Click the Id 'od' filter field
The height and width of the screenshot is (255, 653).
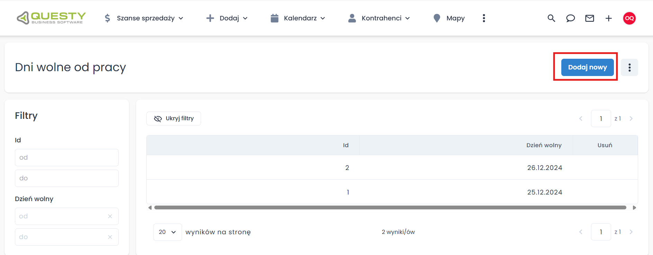[67, 158]
